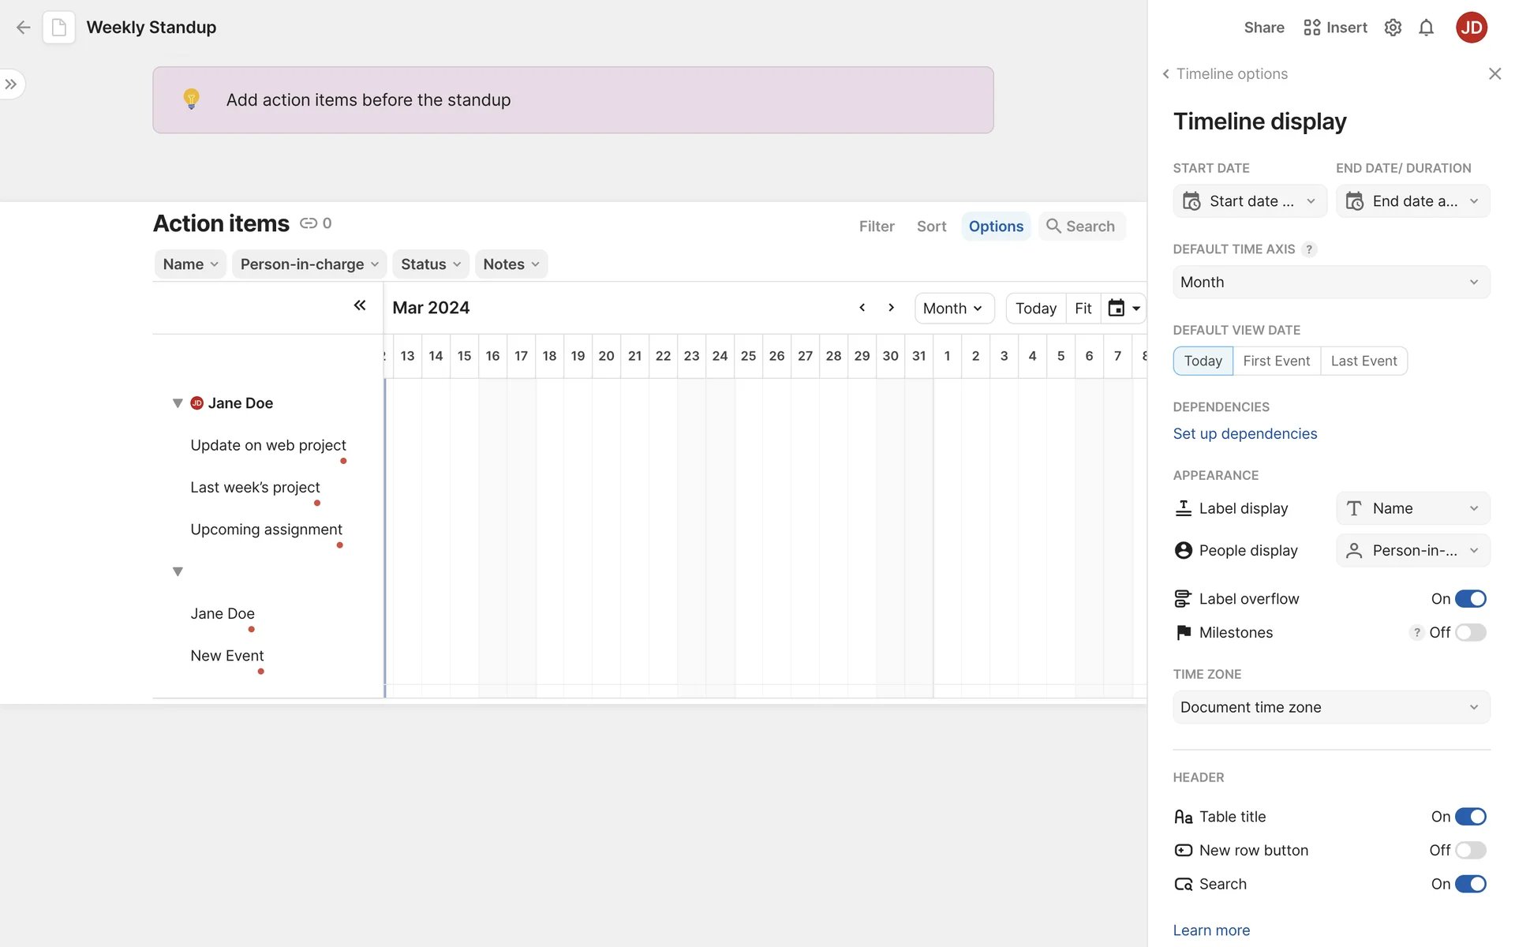The image size is (1515, 947).
Task: Click the Fit button in timeline toolbar
Action: coord(1083,309)
